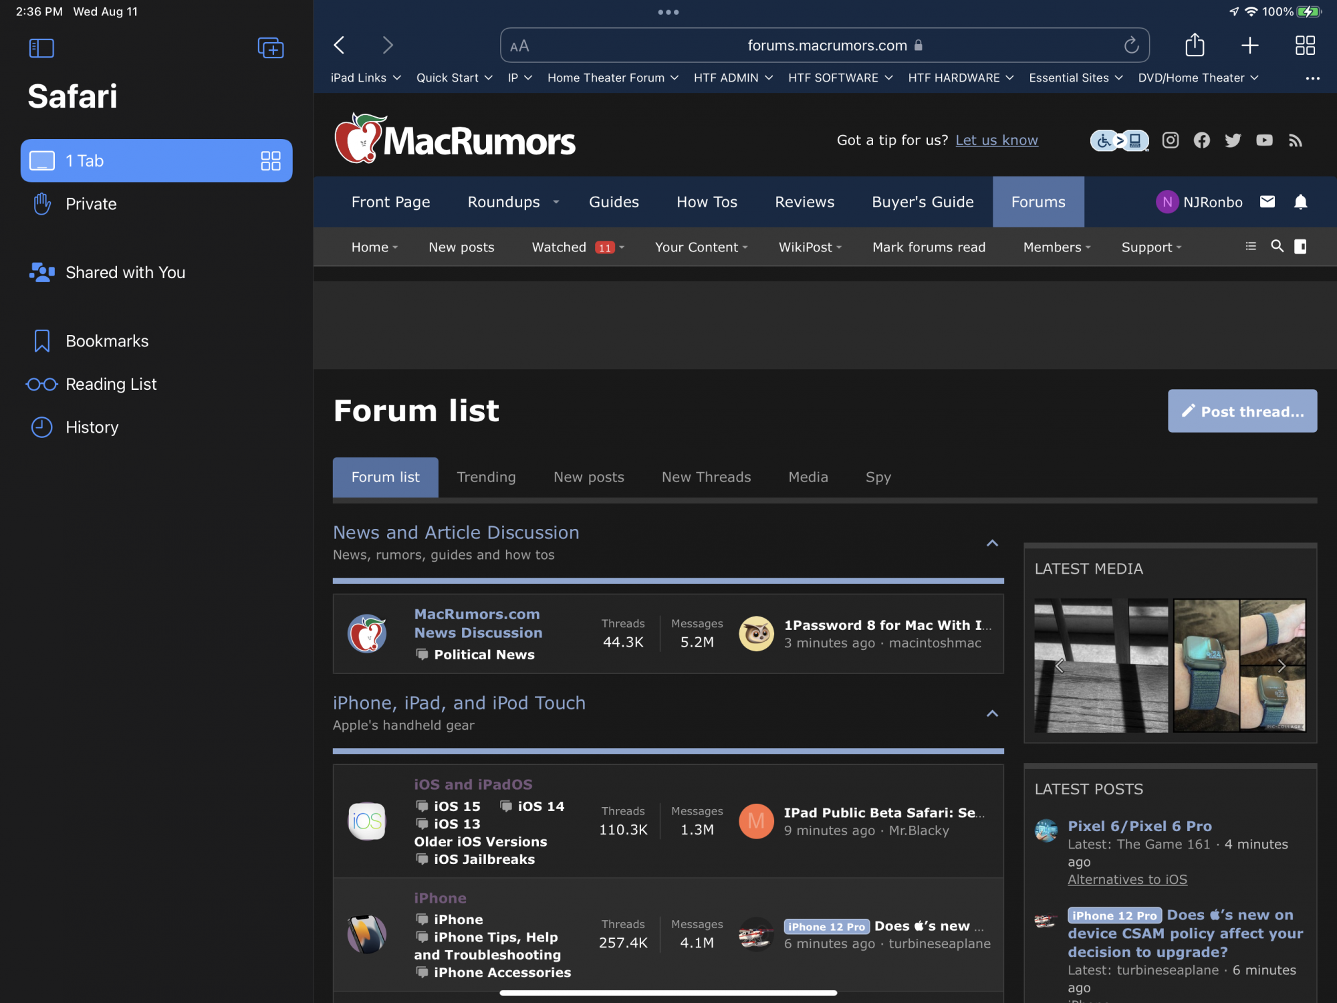This screenshot has height=1003, width=1337.
Task: Open a new tab with plus icon
Action: click(1249, 45)
